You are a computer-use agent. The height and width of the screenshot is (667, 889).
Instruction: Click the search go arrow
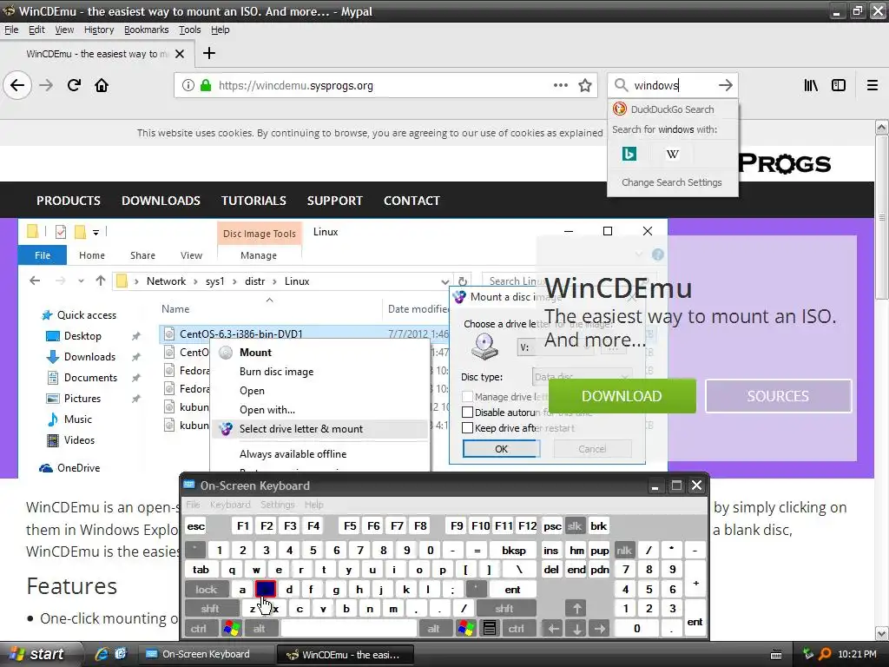[x=725, y=85]
